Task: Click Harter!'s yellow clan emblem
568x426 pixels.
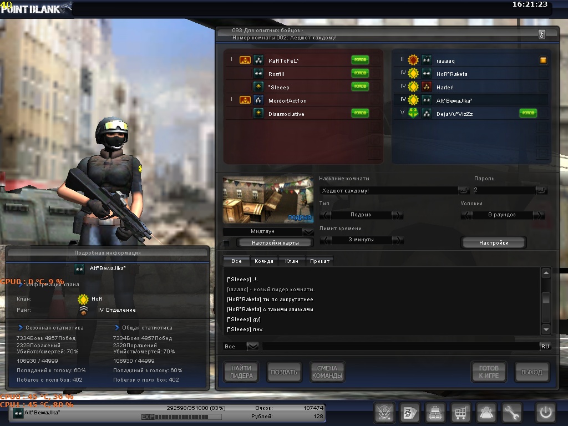Action: click(x=413, y=87)
